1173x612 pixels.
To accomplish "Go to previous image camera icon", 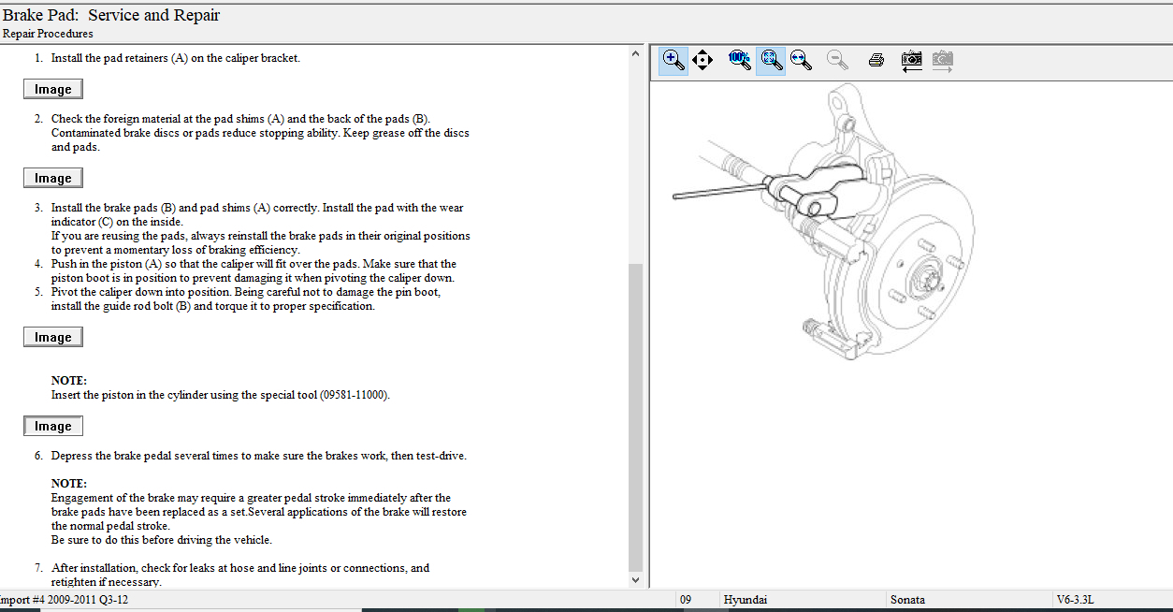I will pyautogui.click(x=911, y=61).
